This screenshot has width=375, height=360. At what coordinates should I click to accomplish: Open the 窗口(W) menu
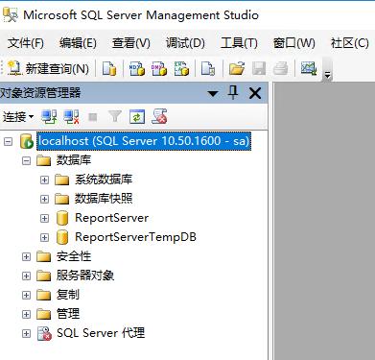294,43
